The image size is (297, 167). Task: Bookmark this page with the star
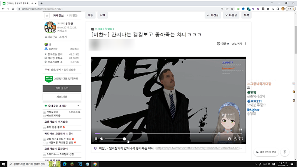click(x=232, y=8)
